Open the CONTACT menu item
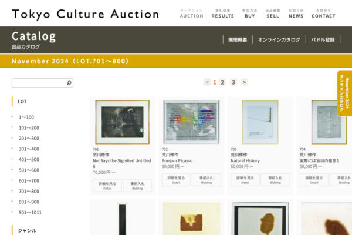 323,14
